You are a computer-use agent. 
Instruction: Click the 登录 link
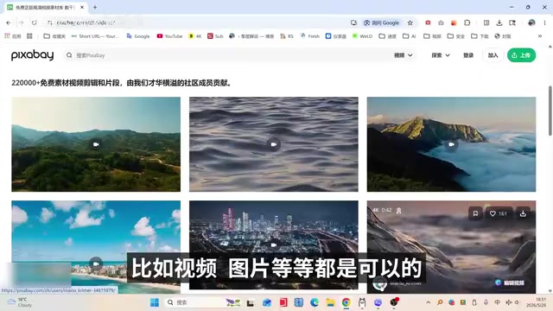468,55
